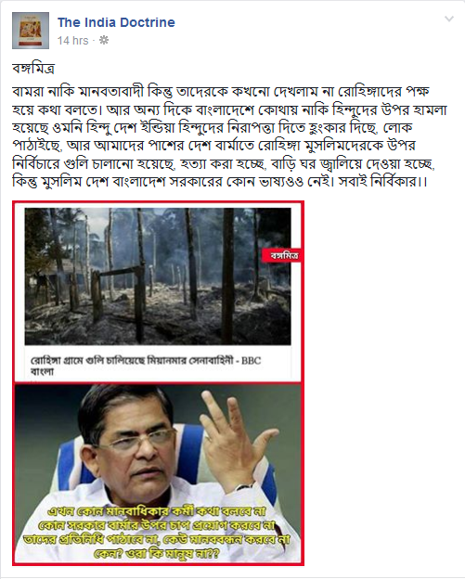Viewport: 465px width, 579px height.
Task: Click the man's raised hand in the meme
Action: tap(233, 440)
